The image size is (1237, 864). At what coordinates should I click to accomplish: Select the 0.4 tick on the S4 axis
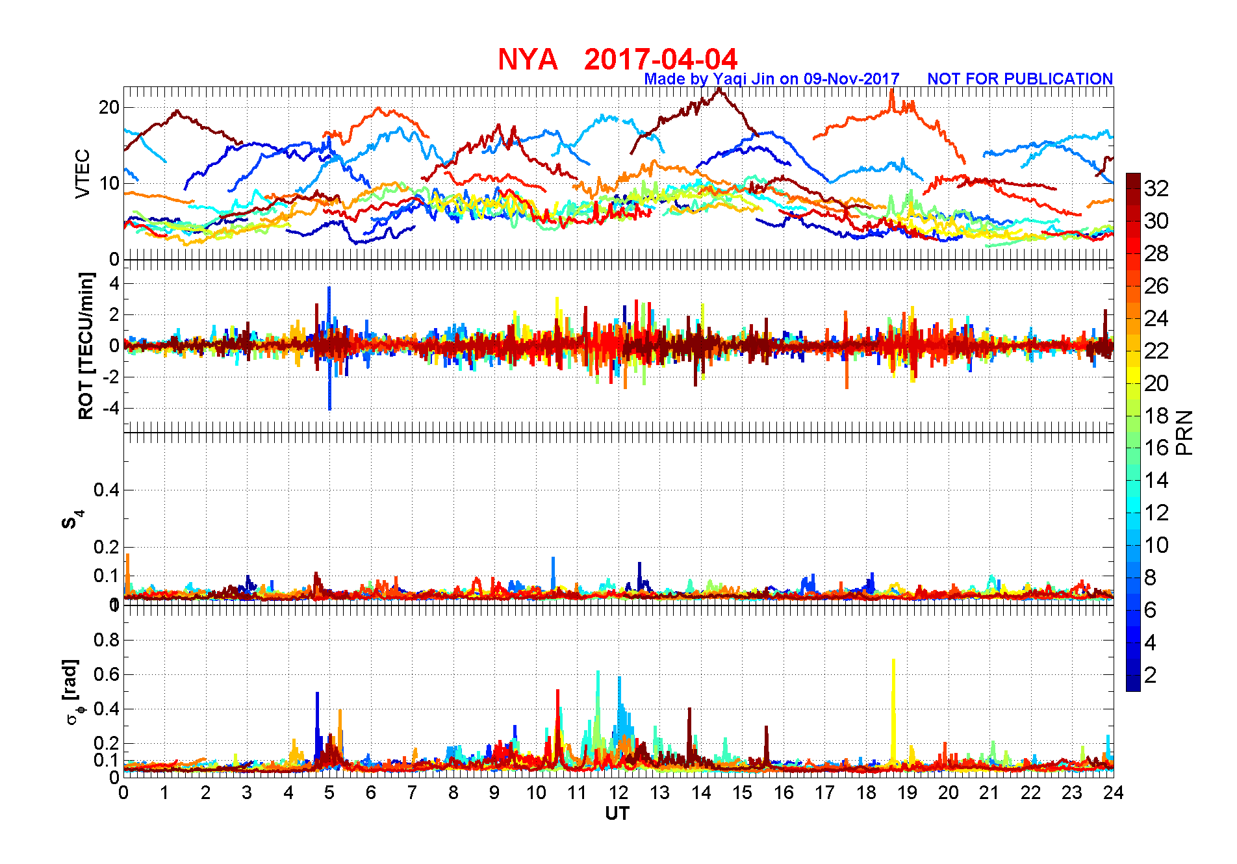click(107, 490)
